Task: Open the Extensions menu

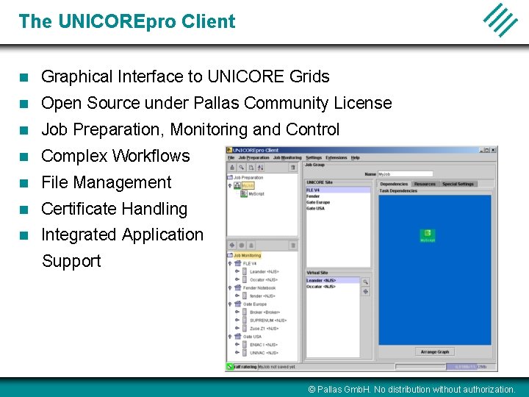Action: (336, 157)
